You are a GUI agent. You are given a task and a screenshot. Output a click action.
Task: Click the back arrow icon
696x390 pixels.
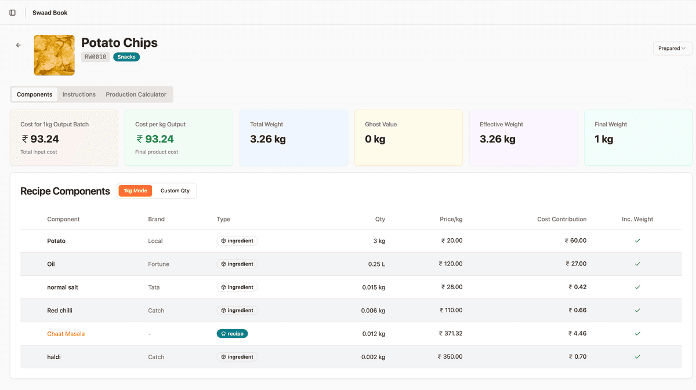[19, 45]
